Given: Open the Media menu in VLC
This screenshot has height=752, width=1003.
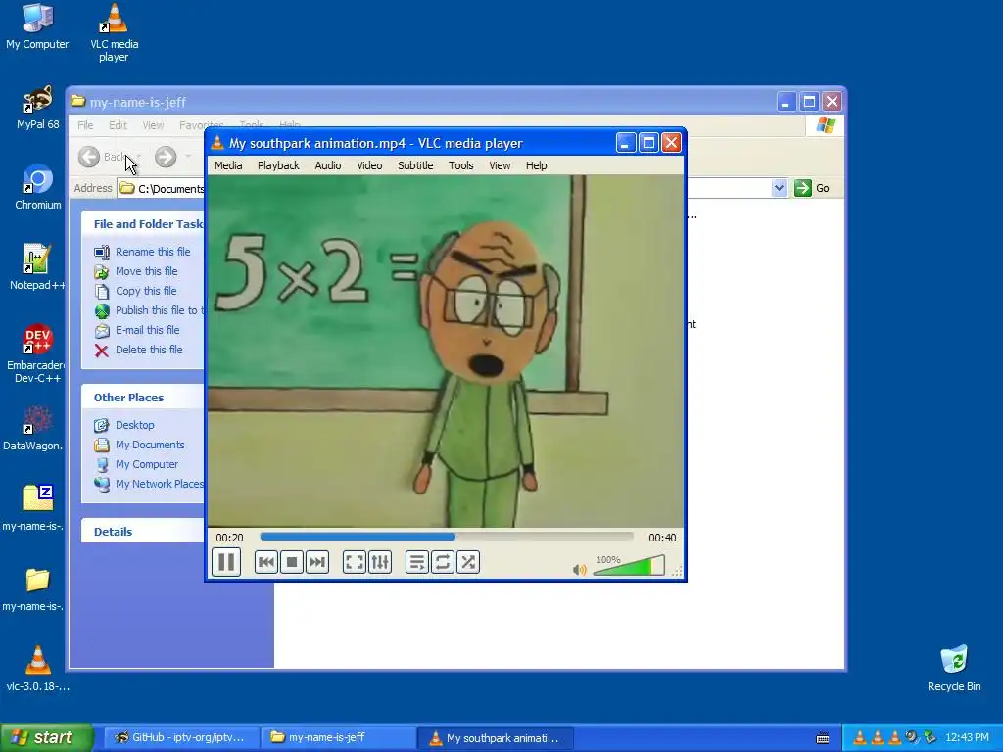Looking at the screenshot, I should (228, 165).
